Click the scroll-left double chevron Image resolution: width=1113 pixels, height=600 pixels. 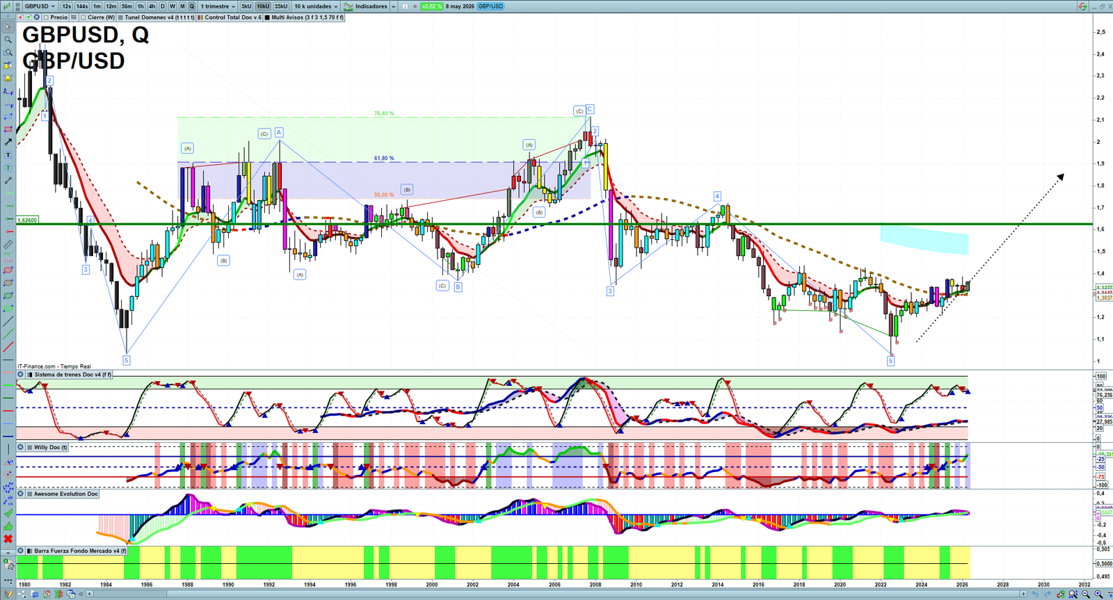[81, 594]
